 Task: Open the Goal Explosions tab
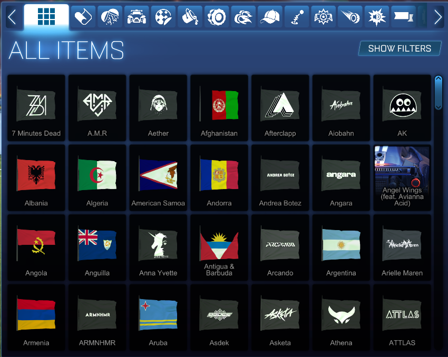[323, 17]
